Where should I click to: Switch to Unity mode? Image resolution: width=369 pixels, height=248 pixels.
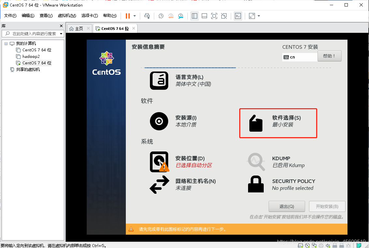pos(224,16)
